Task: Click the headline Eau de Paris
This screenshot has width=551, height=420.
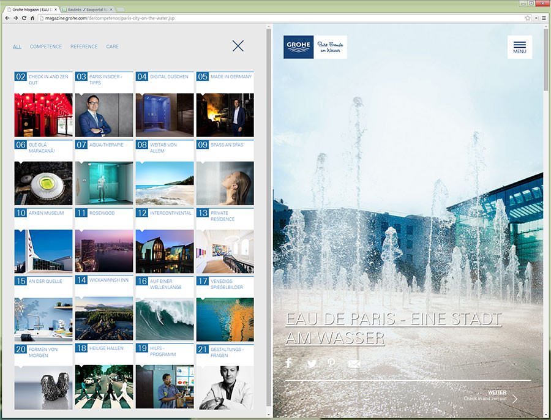Action: coord(394,329)
